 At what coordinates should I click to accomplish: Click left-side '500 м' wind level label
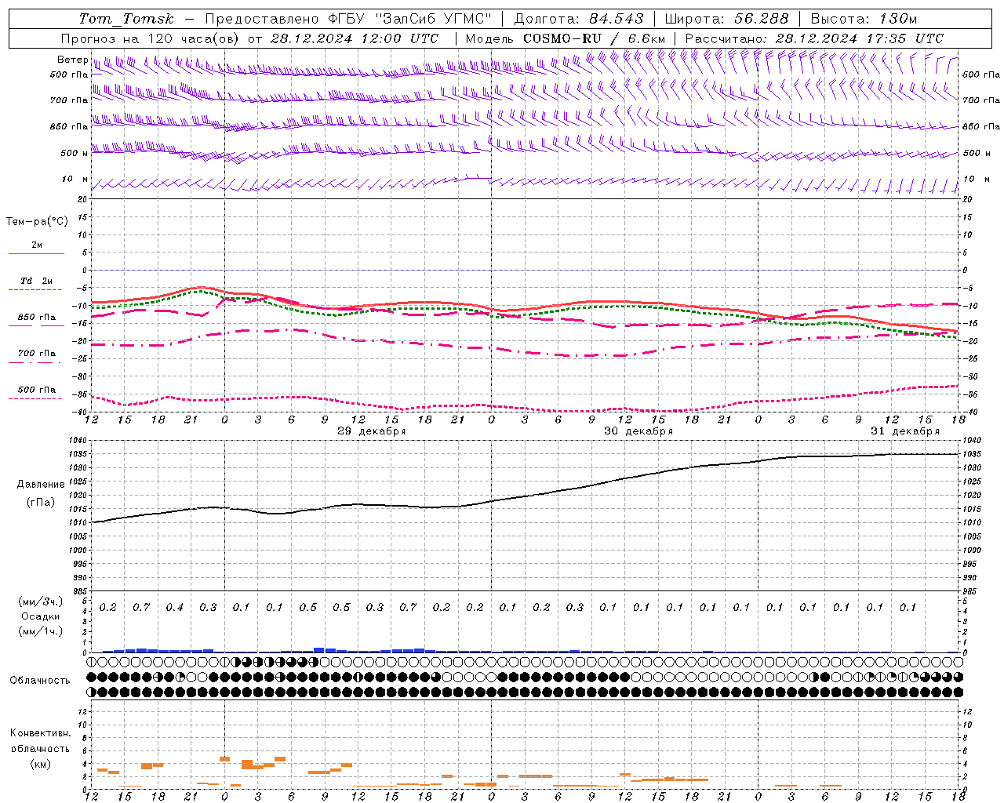(75, 154)
